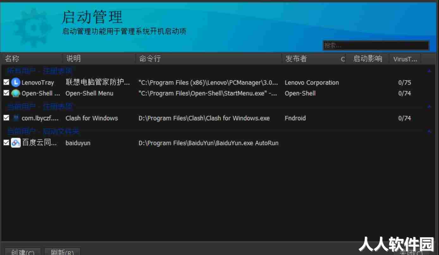Screen dimensions: 439x255
Task: Sort by the 说明 column header
Action: 99,59
